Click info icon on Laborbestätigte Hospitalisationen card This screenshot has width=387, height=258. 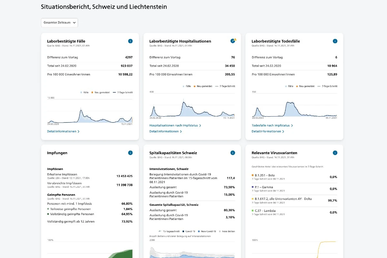point(233,41)
